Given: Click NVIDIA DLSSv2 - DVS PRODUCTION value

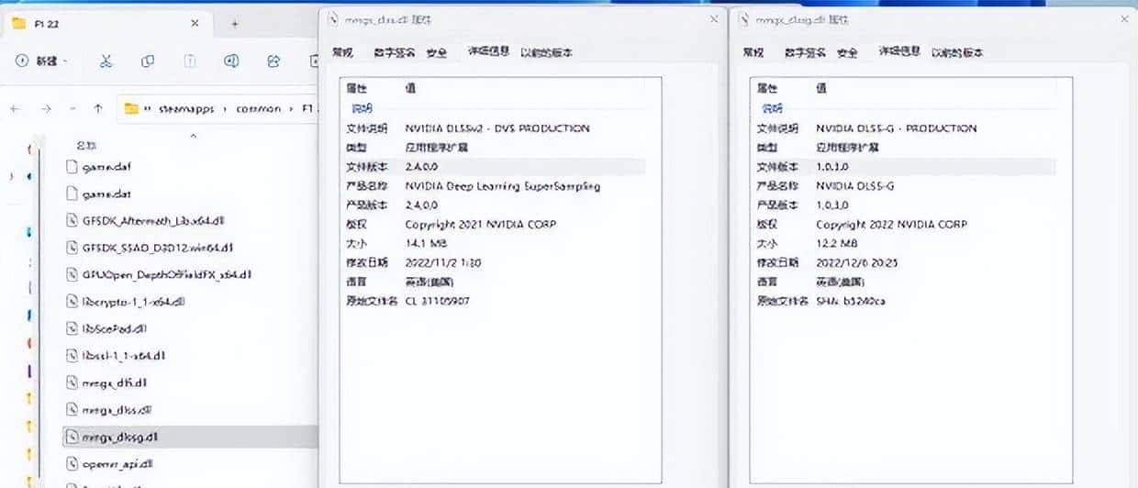Looking at the screenshot, I should pyautogui.click(x=497, y=128).
